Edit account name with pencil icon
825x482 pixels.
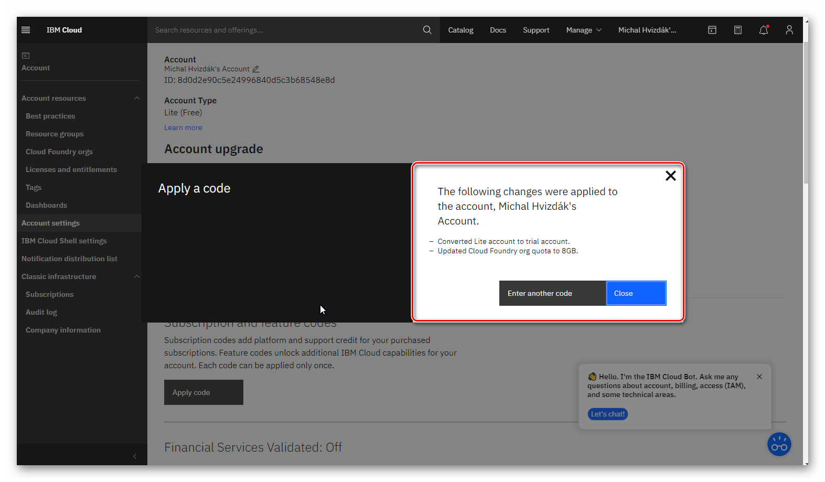click(x=256, y=69)
